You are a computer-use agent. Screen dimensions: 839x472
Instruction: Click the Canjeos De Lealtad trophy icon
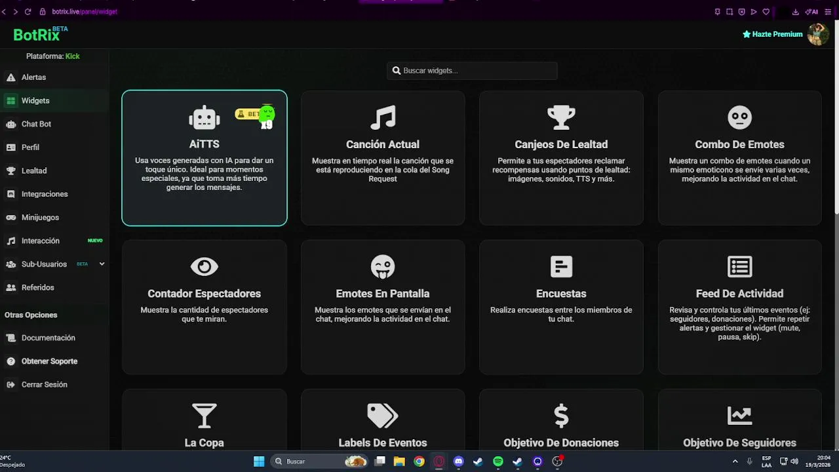click(561, 118)
